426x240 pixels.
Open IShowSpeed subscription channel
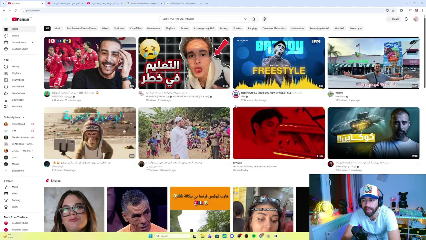pyautogui.click(x=18, y=124)
